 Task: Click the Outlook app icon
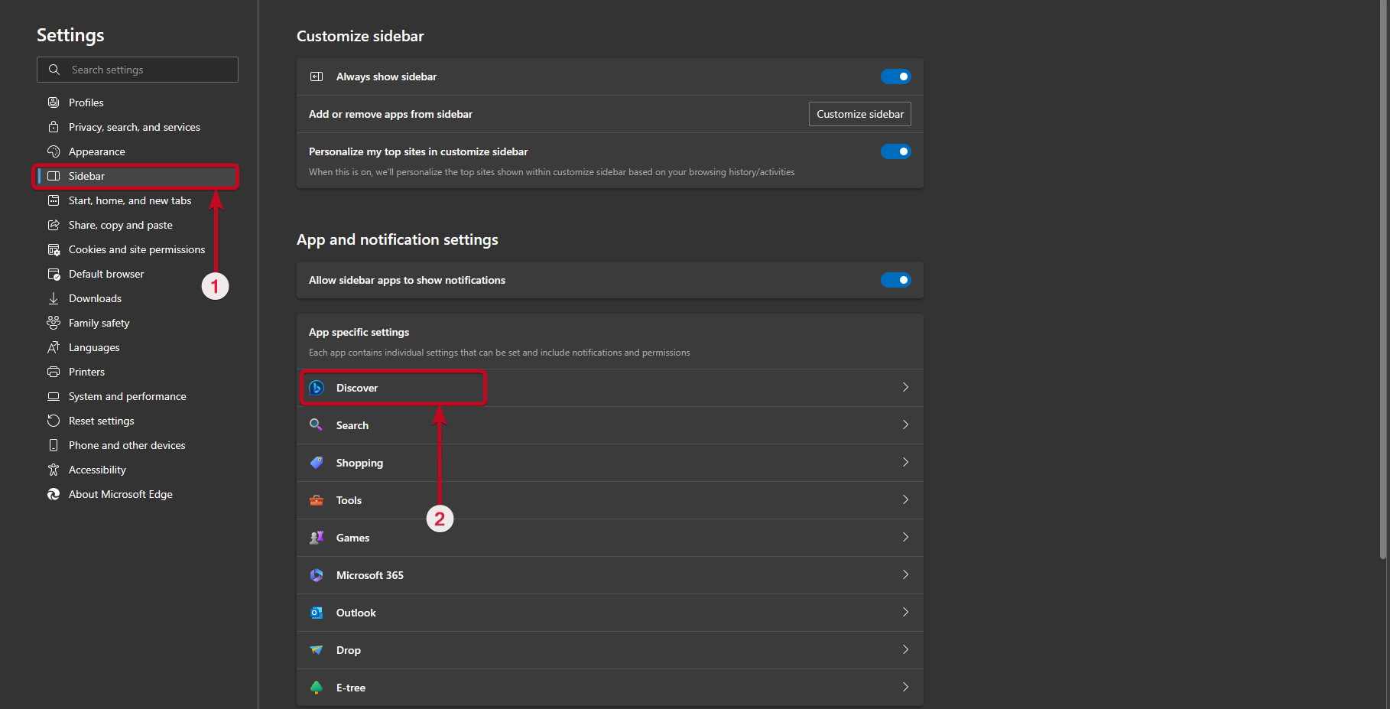click(x=316, y=612)
